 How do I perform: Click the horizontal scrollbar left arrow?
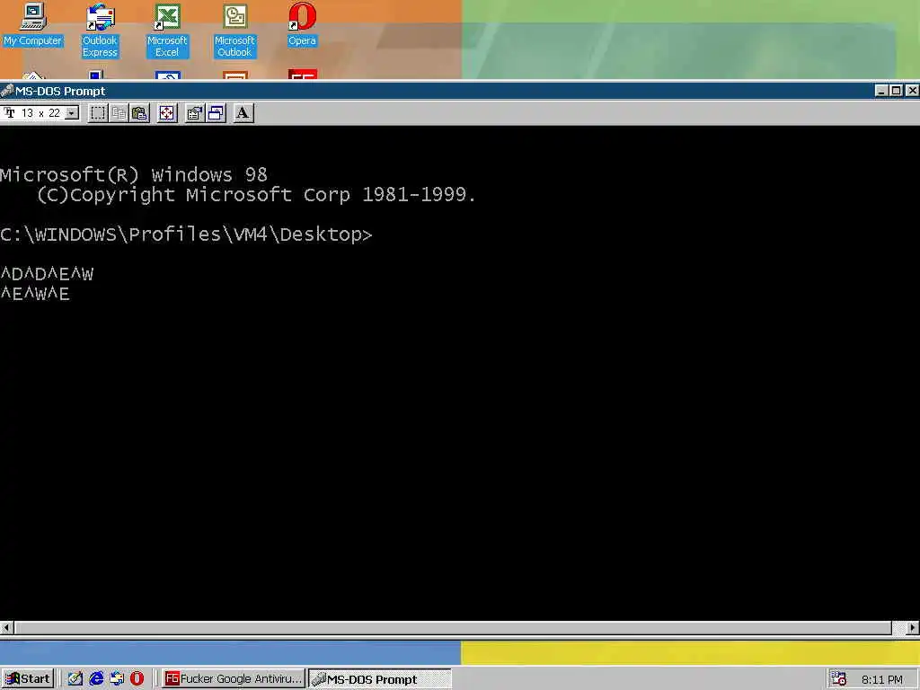[x=6, y=628]
